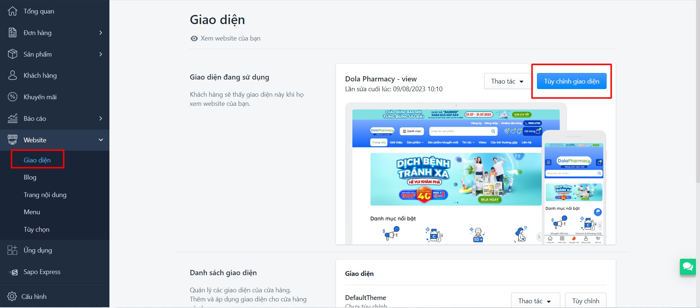The image size is (700, 308).
Task: Open Thao tác dropdown for DefaultTheme
Action: [535, 301]
